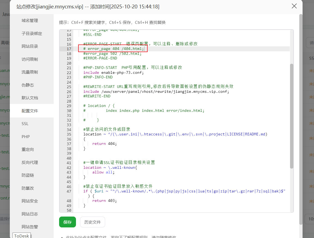Open the SSL certificate settings
Screen dimensions: 314x238
25,124
